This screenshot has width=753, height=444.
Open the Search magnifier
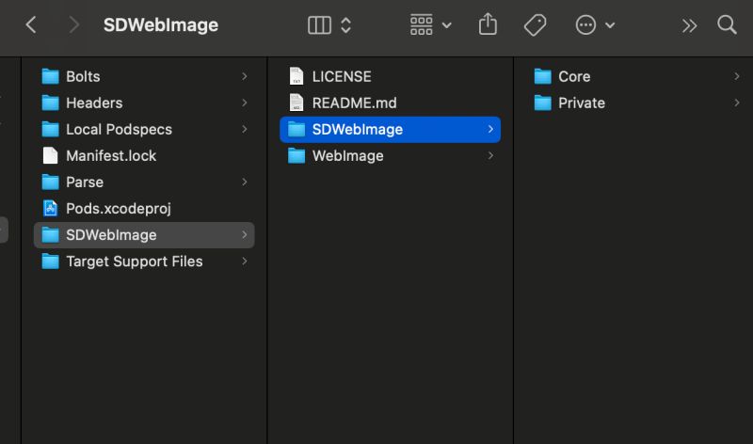tap(727, 24)
